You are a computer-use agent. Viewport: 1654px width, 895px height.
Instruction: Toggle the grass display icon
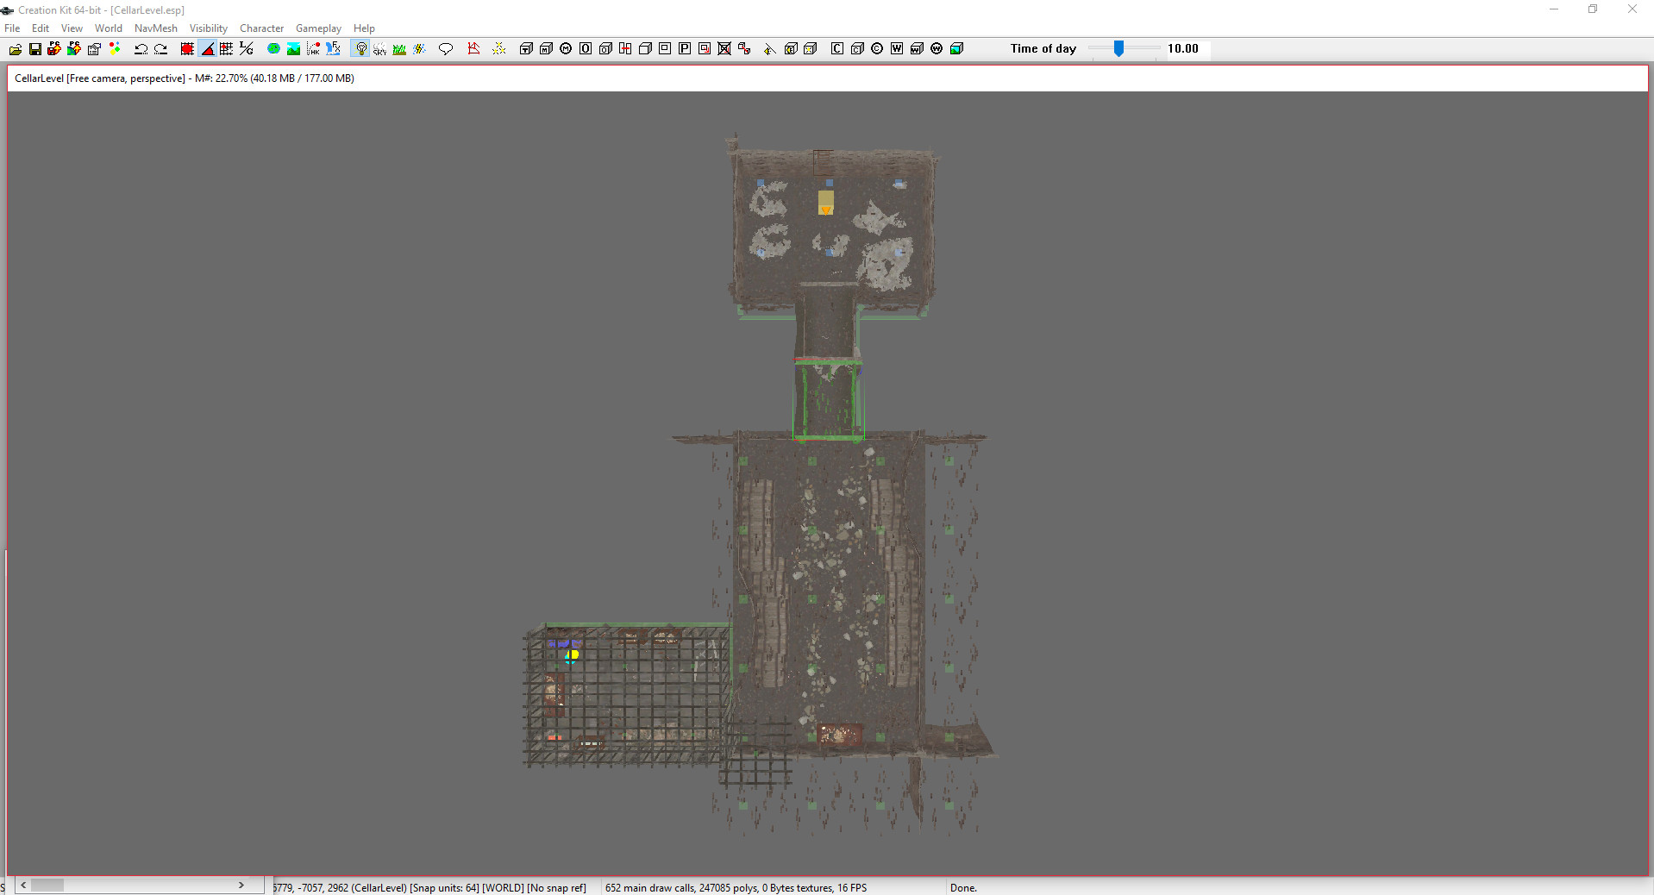pyautogui.click(x=399, y=49)
